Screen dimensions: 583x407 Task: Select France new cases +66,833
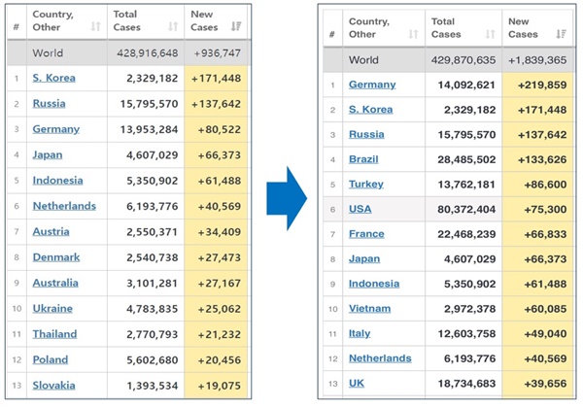545,234
